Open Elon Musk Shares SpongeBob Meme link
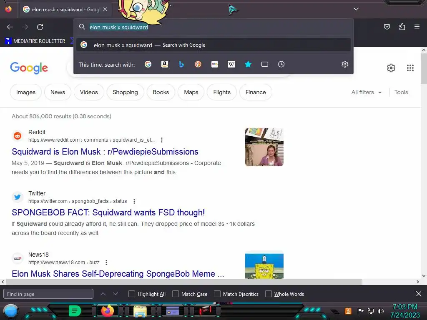The width and height of the screenshot is (427, 320). tap(118, 274)
